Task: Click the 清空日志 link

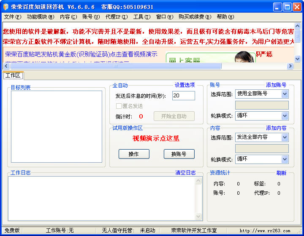Action: 185,173
